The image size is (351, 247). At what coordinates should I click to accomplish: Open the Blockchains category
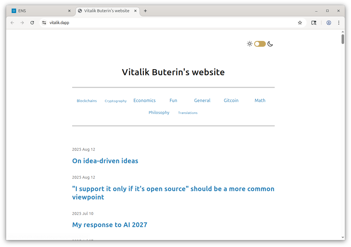tap(87, 101)
